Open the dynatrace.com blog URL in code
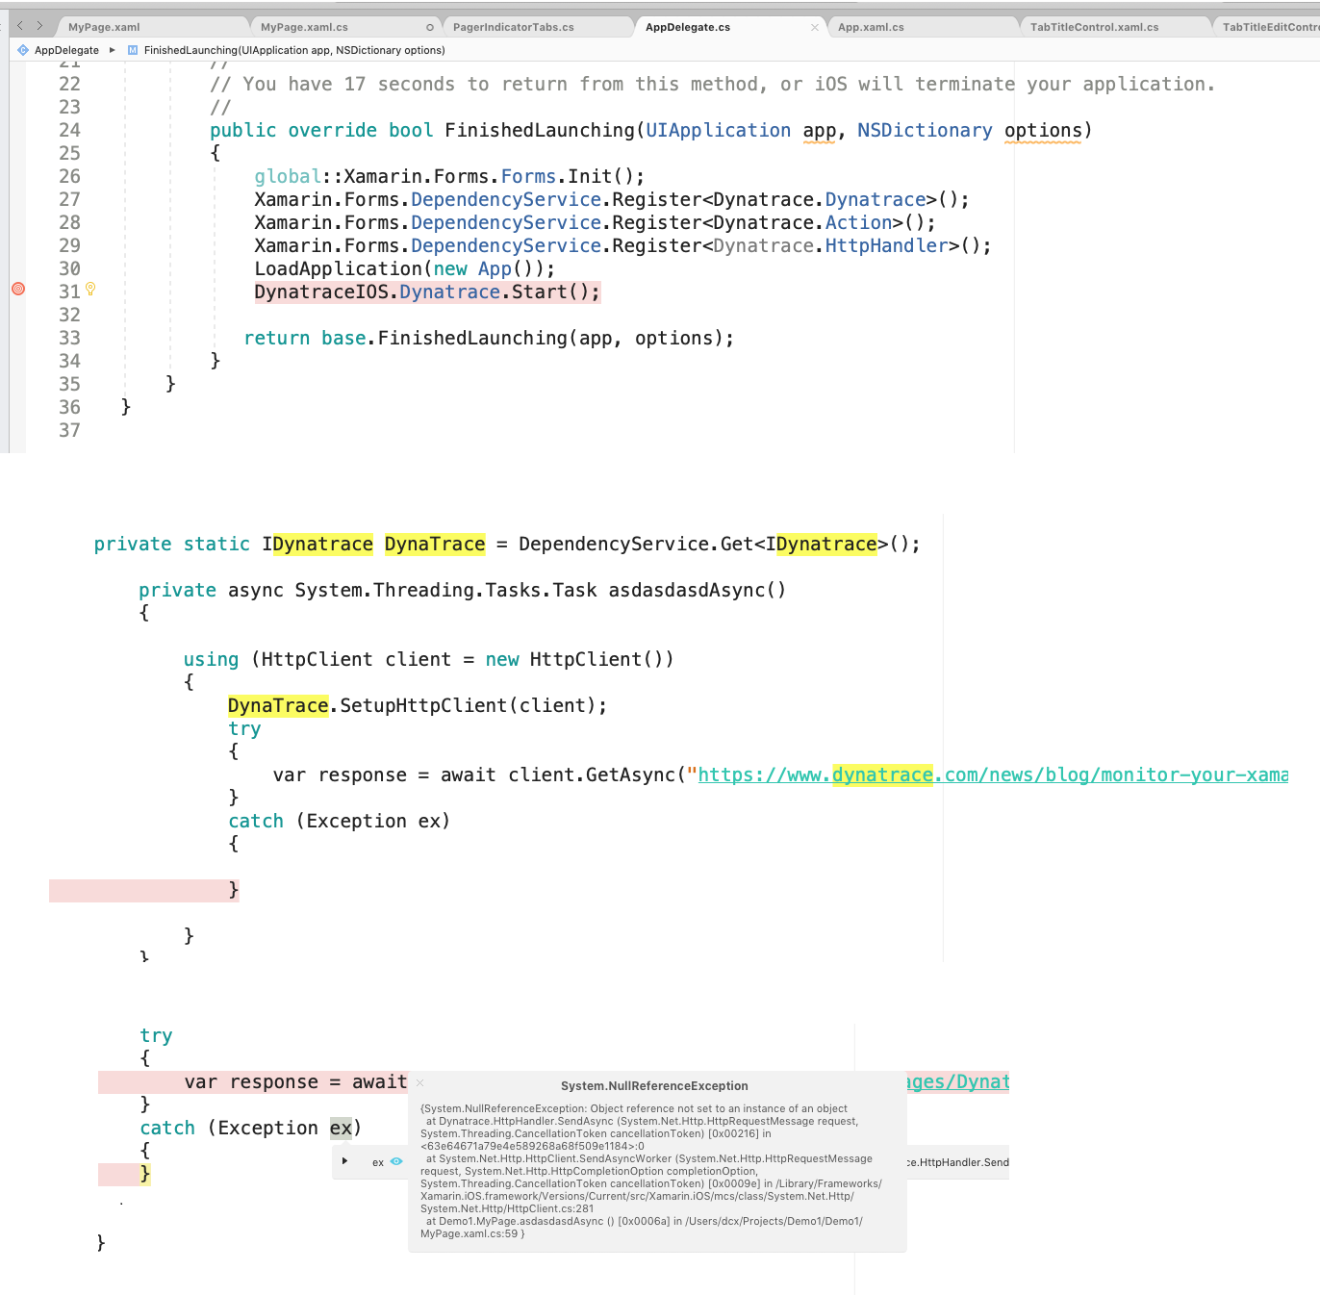The height and width of the screenshot is (1295, 1320). point(993,775)
